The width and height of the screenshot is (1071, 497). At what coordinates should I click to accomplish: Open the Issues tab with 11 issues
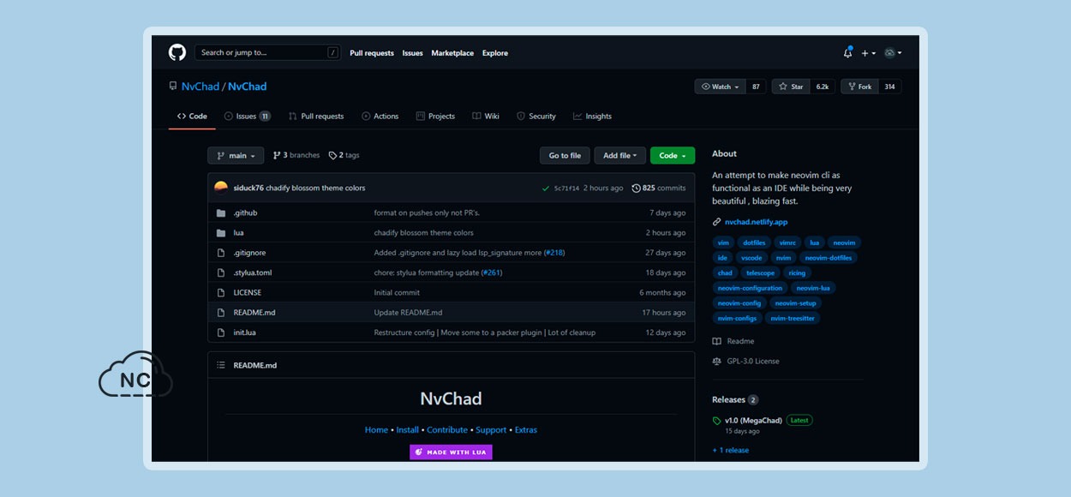pyautogui.click(x=248, y=117)
